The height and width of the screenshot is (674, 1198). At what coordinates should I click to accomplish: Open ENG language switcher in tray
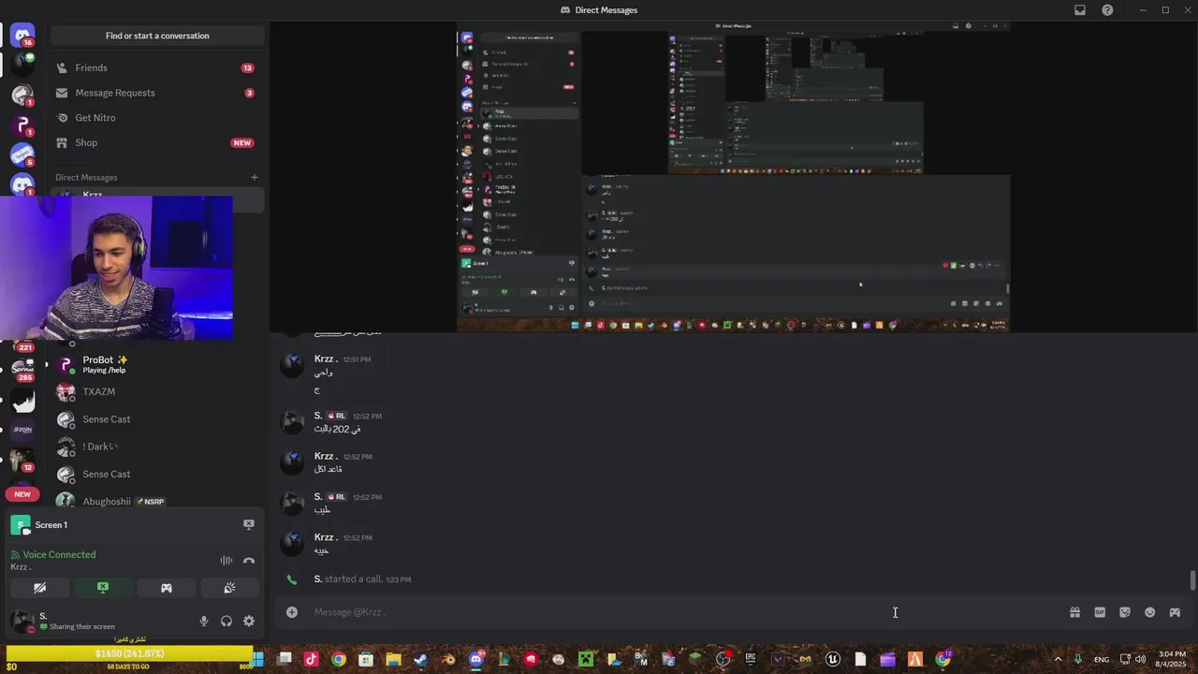[x=1102, y=659]
